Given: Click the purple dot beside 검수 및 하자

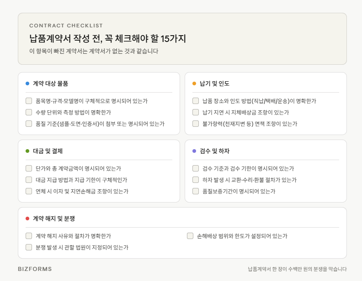Looking at the screenshot, I should (x=194, y=151).
